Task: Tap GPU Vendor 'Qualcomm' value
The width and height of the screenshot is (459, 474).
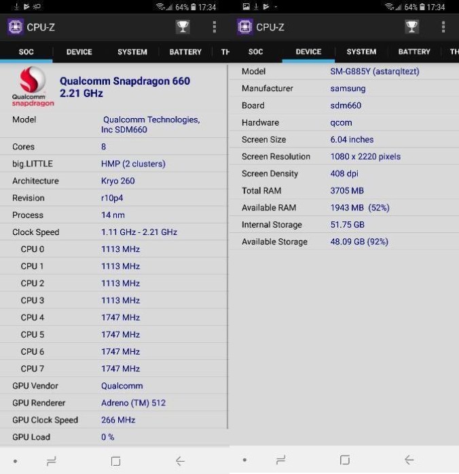Action: [122, 386]
